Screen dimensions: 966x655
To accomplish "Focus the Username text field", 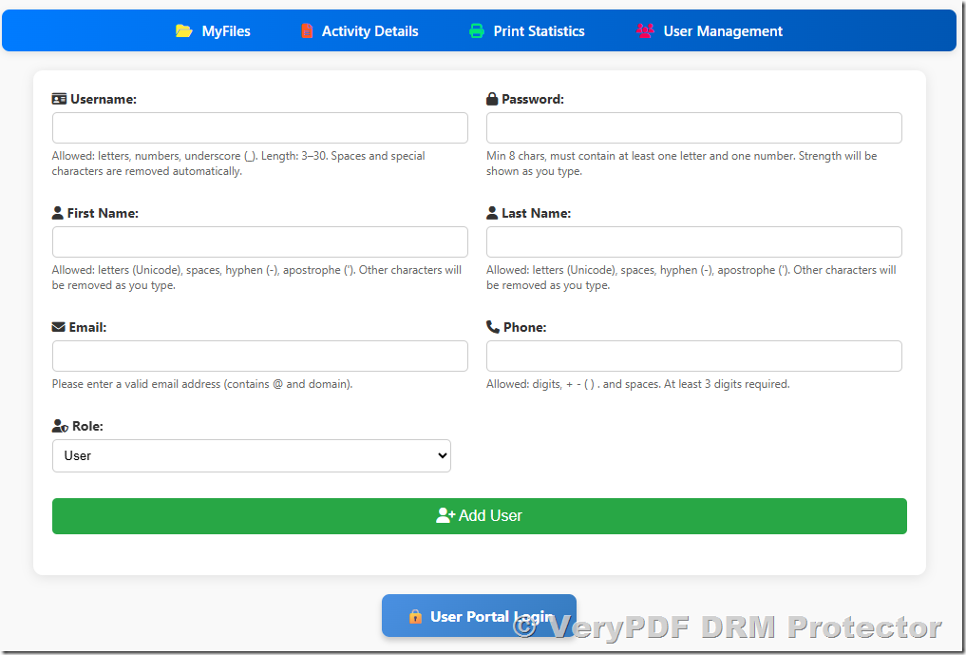I will [x=259, y=128].
